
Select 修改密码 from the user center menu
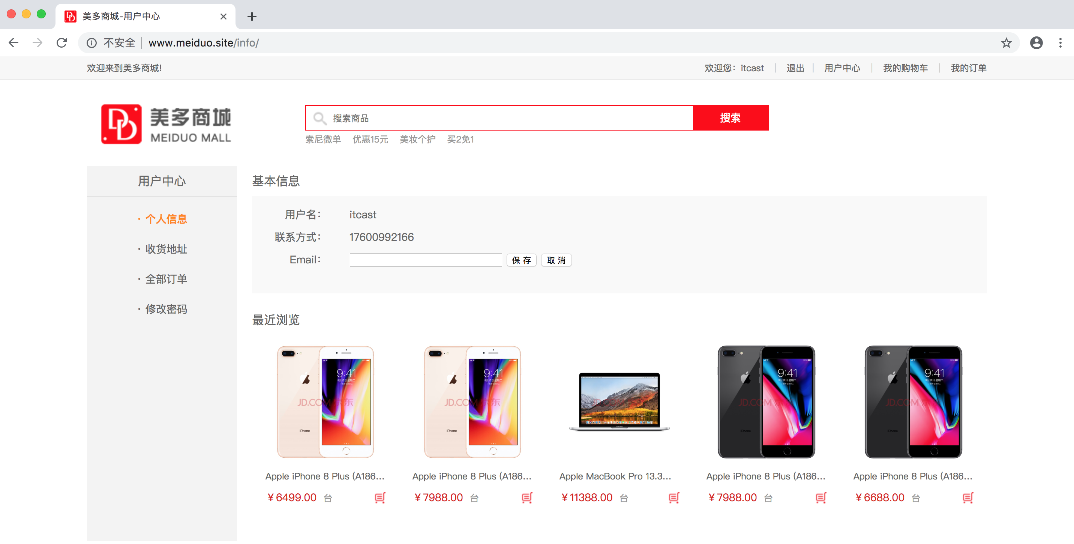point(166,309)
